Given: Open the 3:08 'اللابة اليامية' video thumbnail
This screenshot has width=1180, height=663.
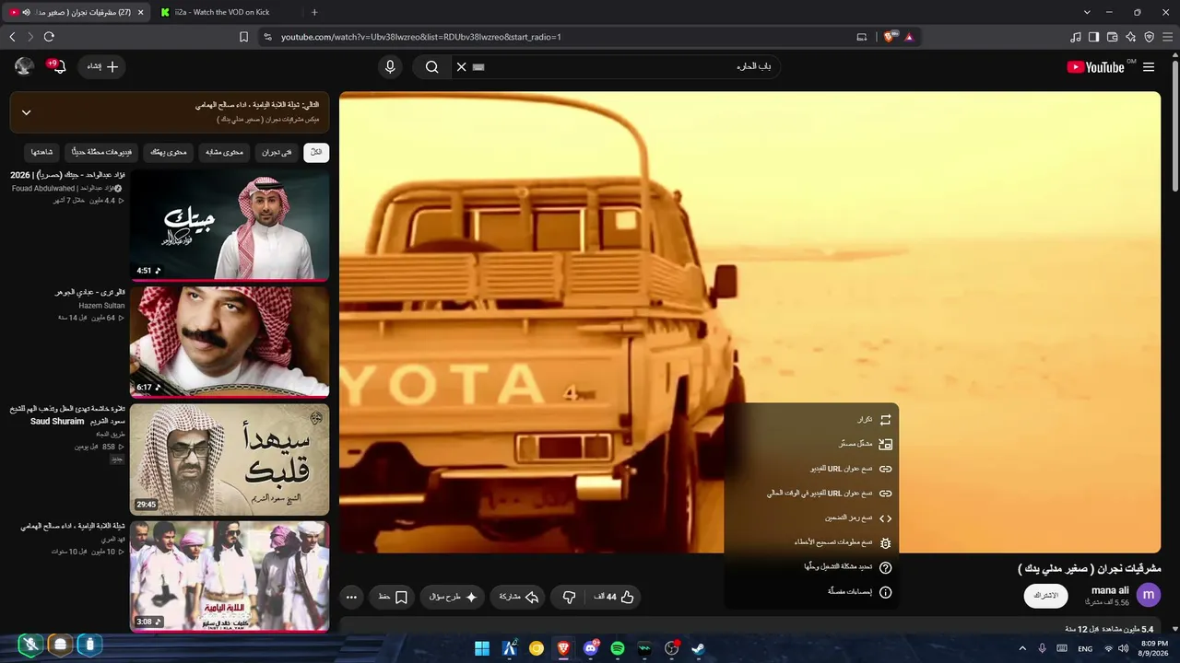Looking at the screenshot, I should [230, 576].
